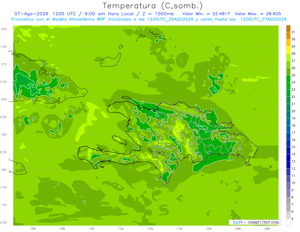Click the "28" color scale label
Image resolution: width=300 pixels, height=232 pixels.
tap(293, 54)
